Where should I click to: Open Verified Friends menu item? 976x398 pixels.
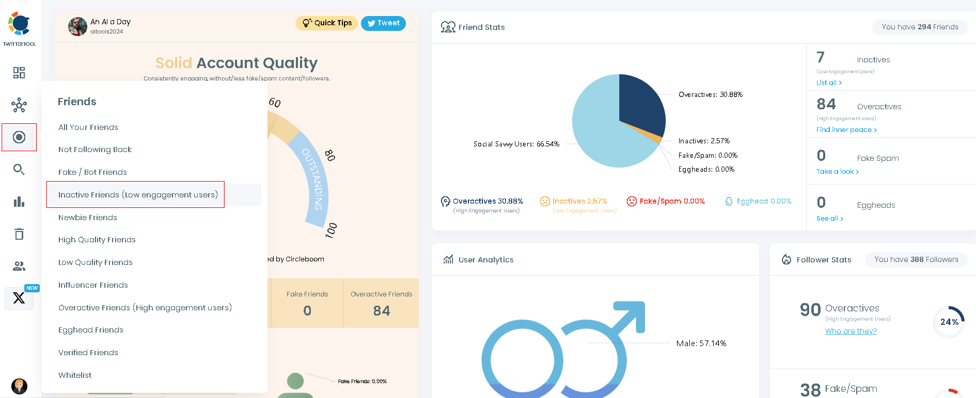click(x=88, y=353)
